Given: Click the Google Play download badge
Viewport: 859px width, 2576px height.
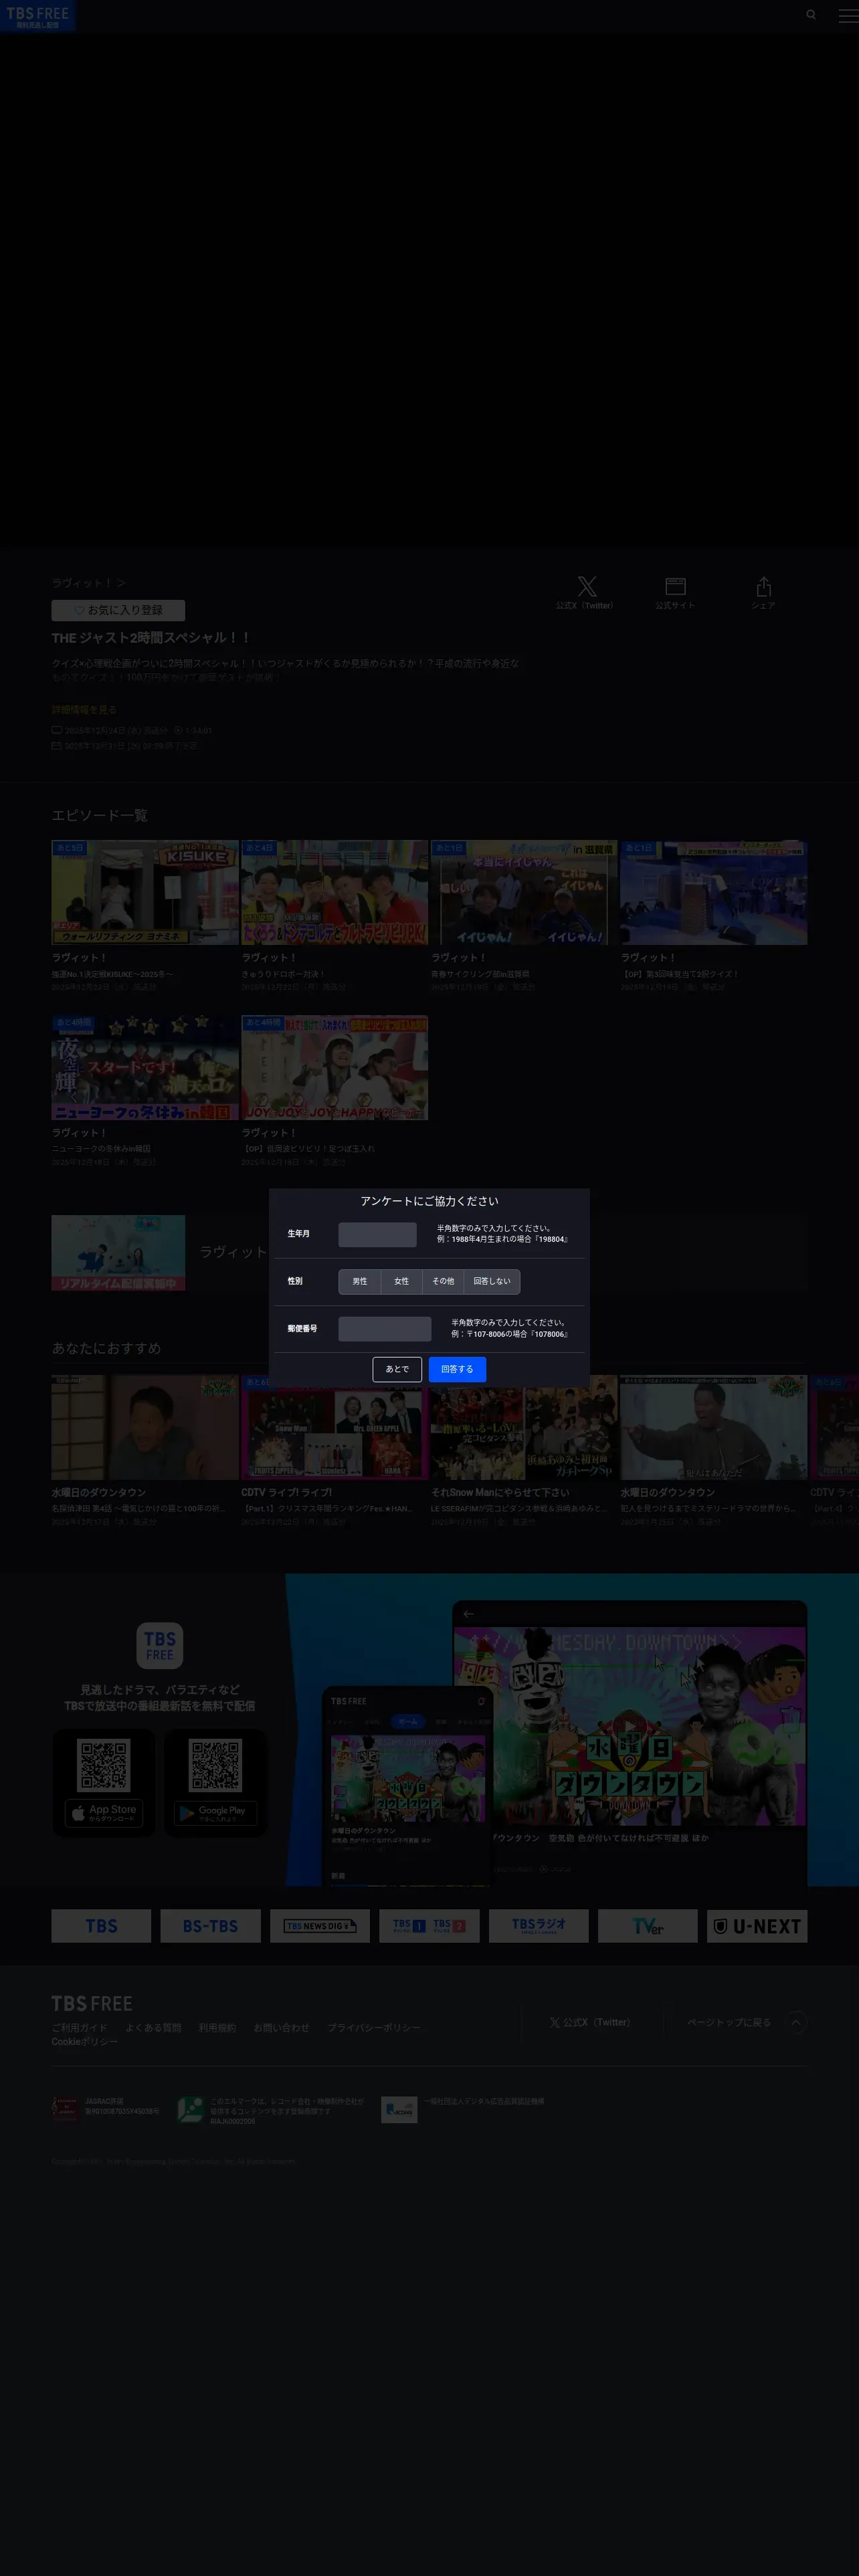Looking at the screenshot, I should (x=216, y=1813).
